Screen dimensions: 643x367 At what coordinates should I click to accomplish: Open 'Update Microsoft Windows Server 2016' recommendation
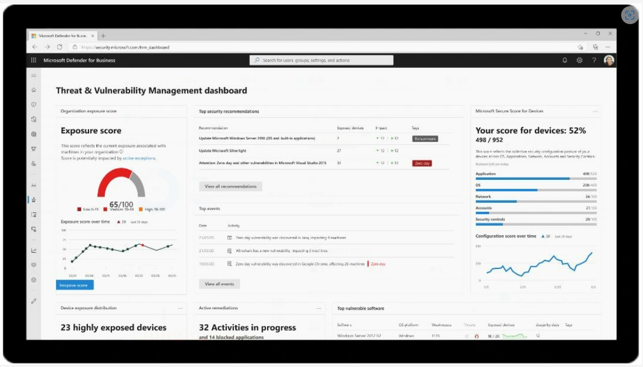(x=257, y=138)
